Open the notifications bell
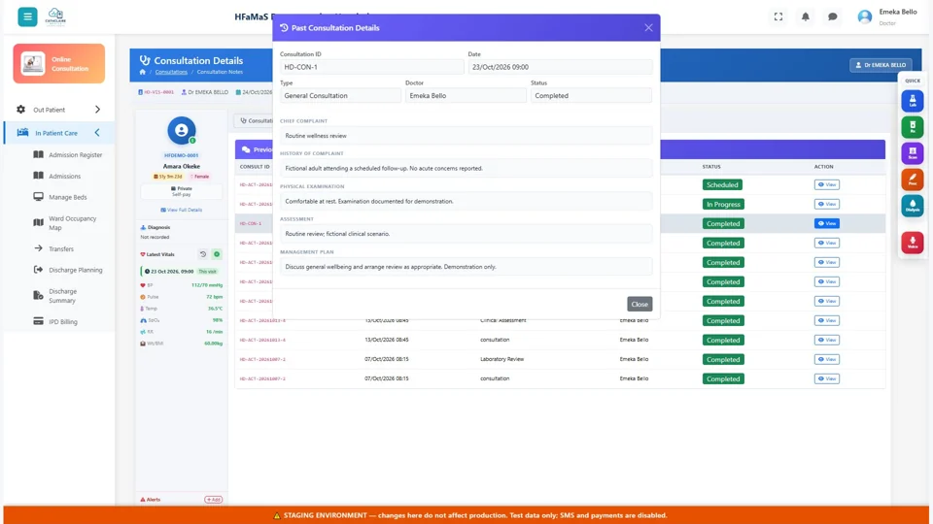The width and height of the screenshot is (933, 524). click(805, 16)
